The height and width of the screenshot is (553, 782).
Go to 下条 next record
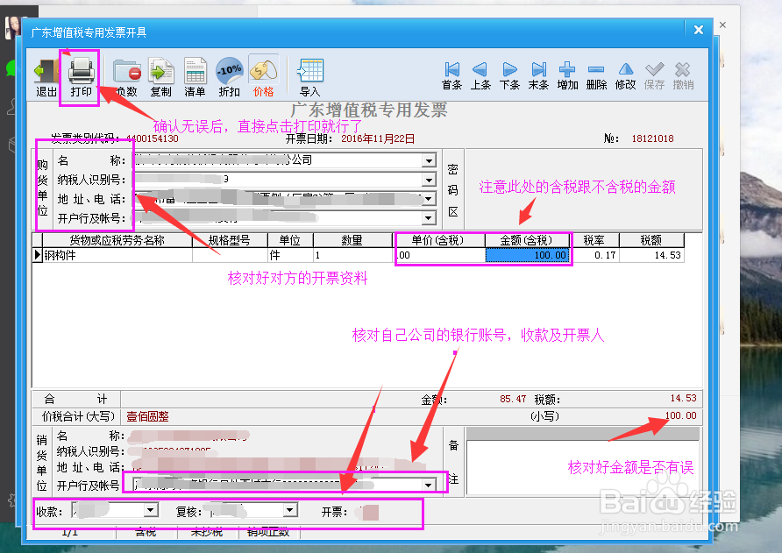509,76
